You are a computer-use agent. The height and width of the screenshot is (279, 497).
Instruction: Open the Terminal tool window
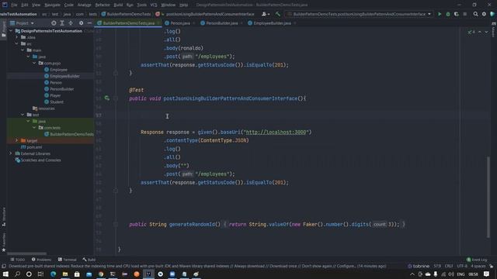tap(68, 260)
